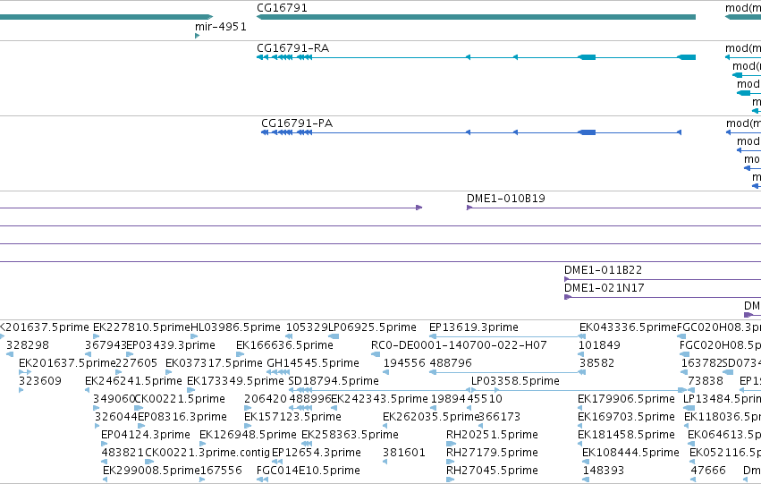Select RC0-DE0001-140700-022-H07 label
The image size is (761, 484).
click(459, 345)
